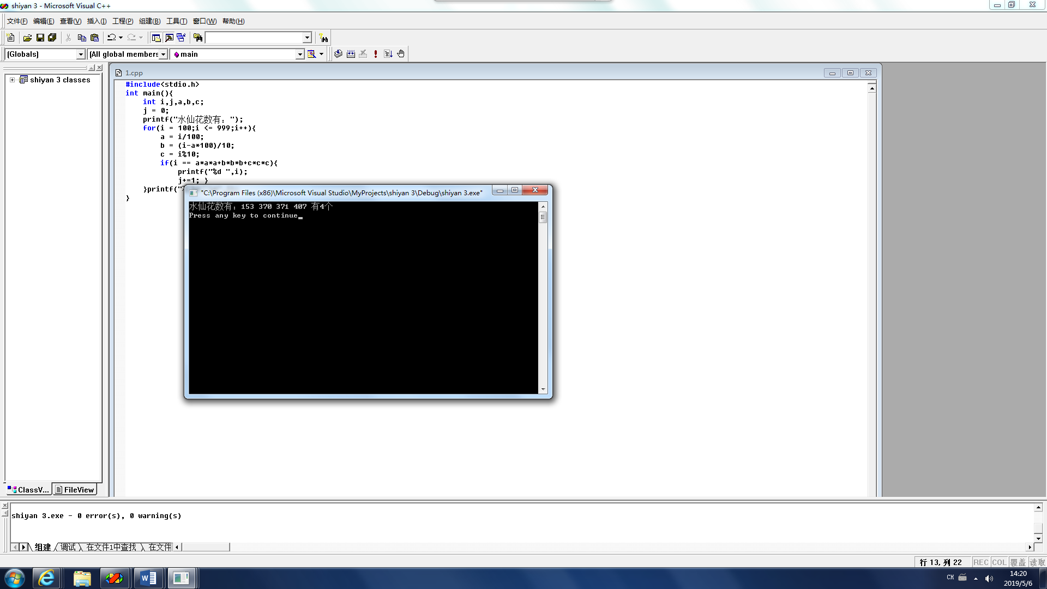Click the Find in Files binoculars icon

198,38
